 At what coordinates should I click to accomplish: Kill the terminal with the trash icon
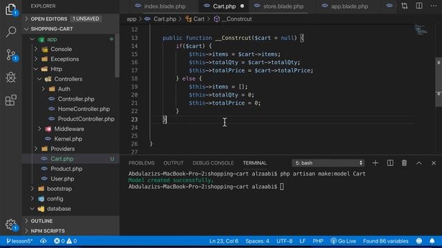404,163
